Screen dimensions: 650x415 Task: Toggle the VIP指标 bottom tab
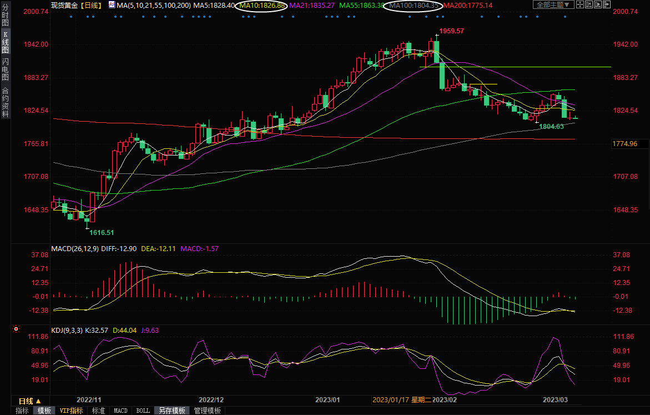point(71,411)
